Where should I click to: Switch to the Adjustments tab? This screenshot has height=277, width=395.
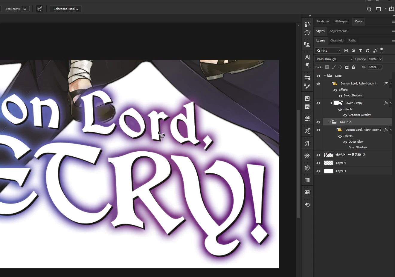tap(338, 31)
